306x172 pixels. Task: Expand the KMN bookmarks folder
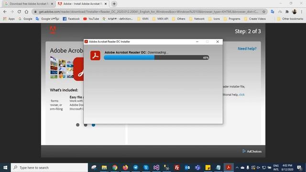tap(143, 19)
